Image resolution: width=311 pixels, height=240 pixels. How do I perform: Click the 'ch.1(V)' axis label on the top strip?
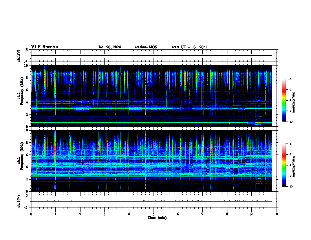[19, 56]
